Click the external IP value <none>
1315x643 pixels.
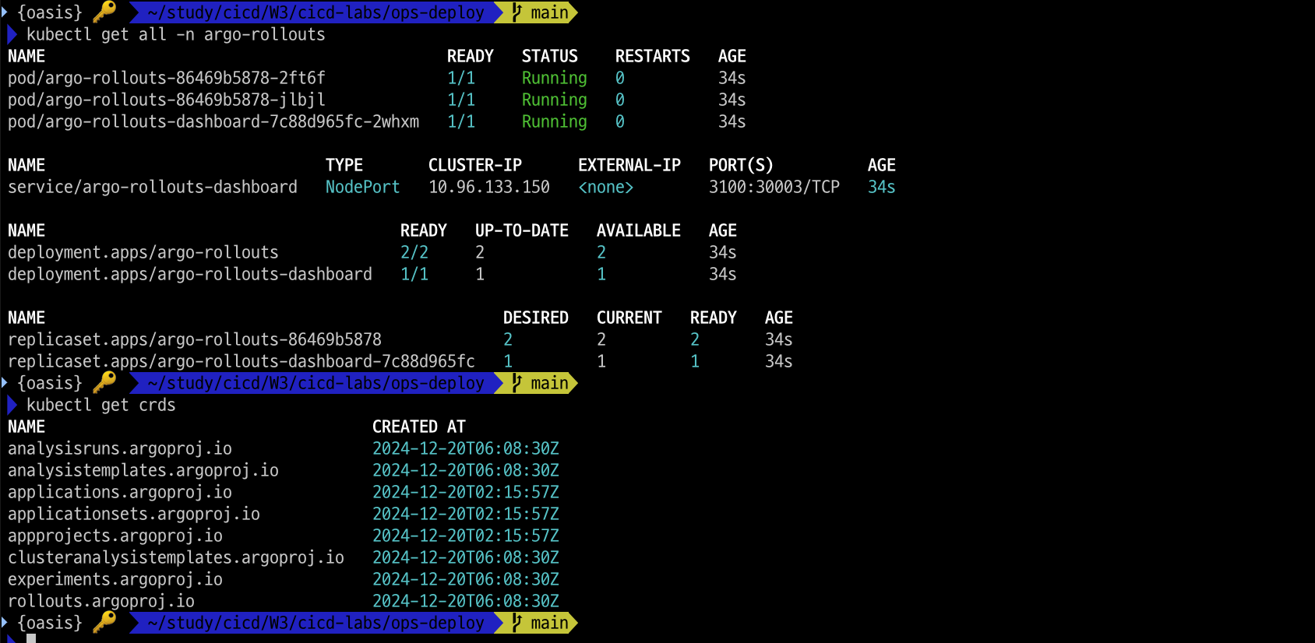tap(606, 187)
